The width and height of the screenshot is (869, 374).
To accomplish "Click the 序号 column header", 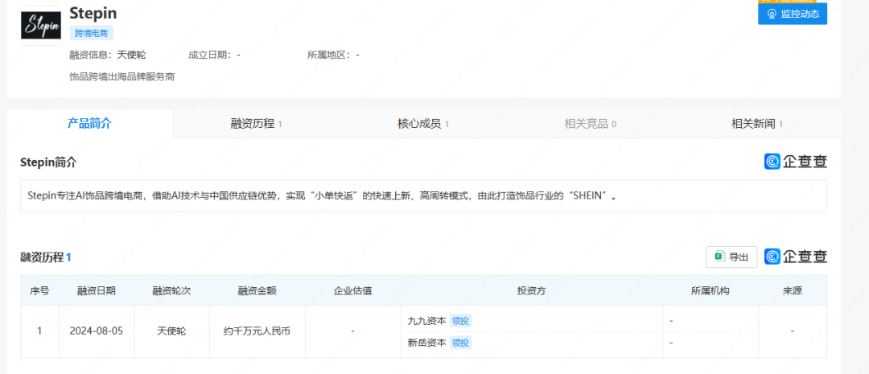I will click(39, 290).
